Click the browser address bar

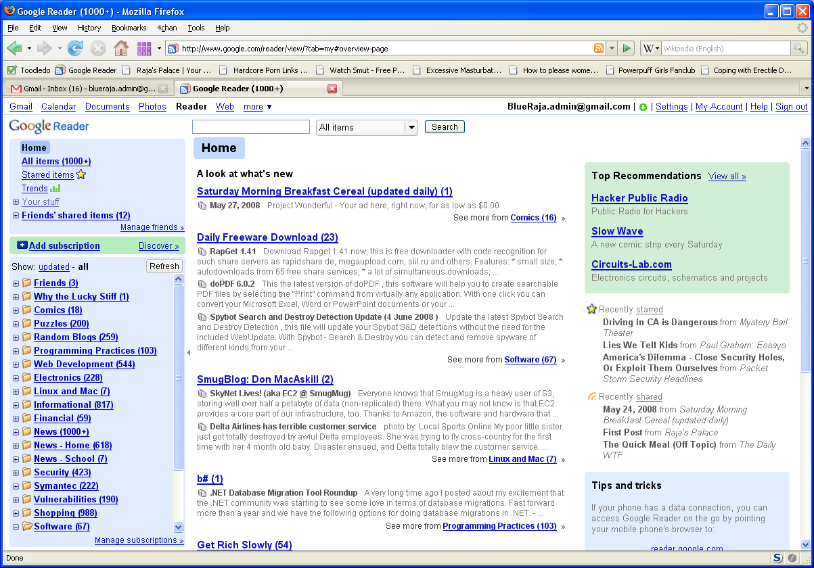coord(386,48)
